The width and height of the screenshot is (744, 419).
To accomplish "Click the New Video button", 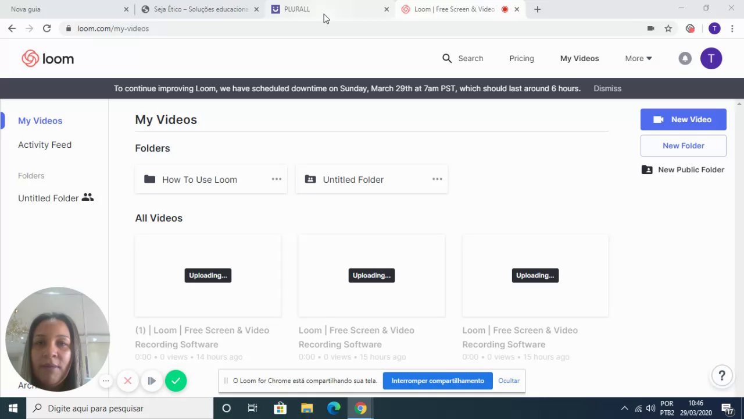I will [684, 119].
